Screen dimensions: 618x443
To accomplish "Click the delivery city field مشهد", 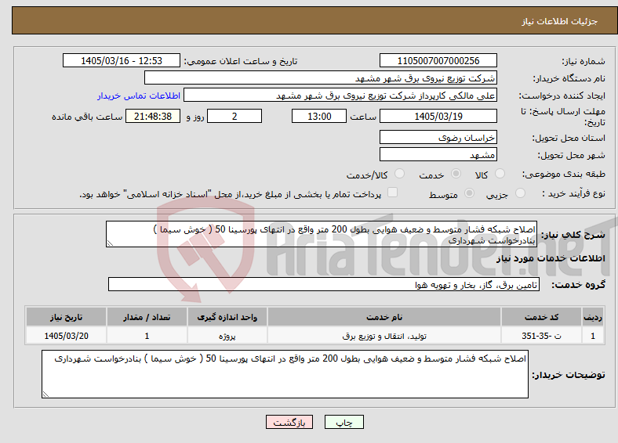I will coord(438,155).
